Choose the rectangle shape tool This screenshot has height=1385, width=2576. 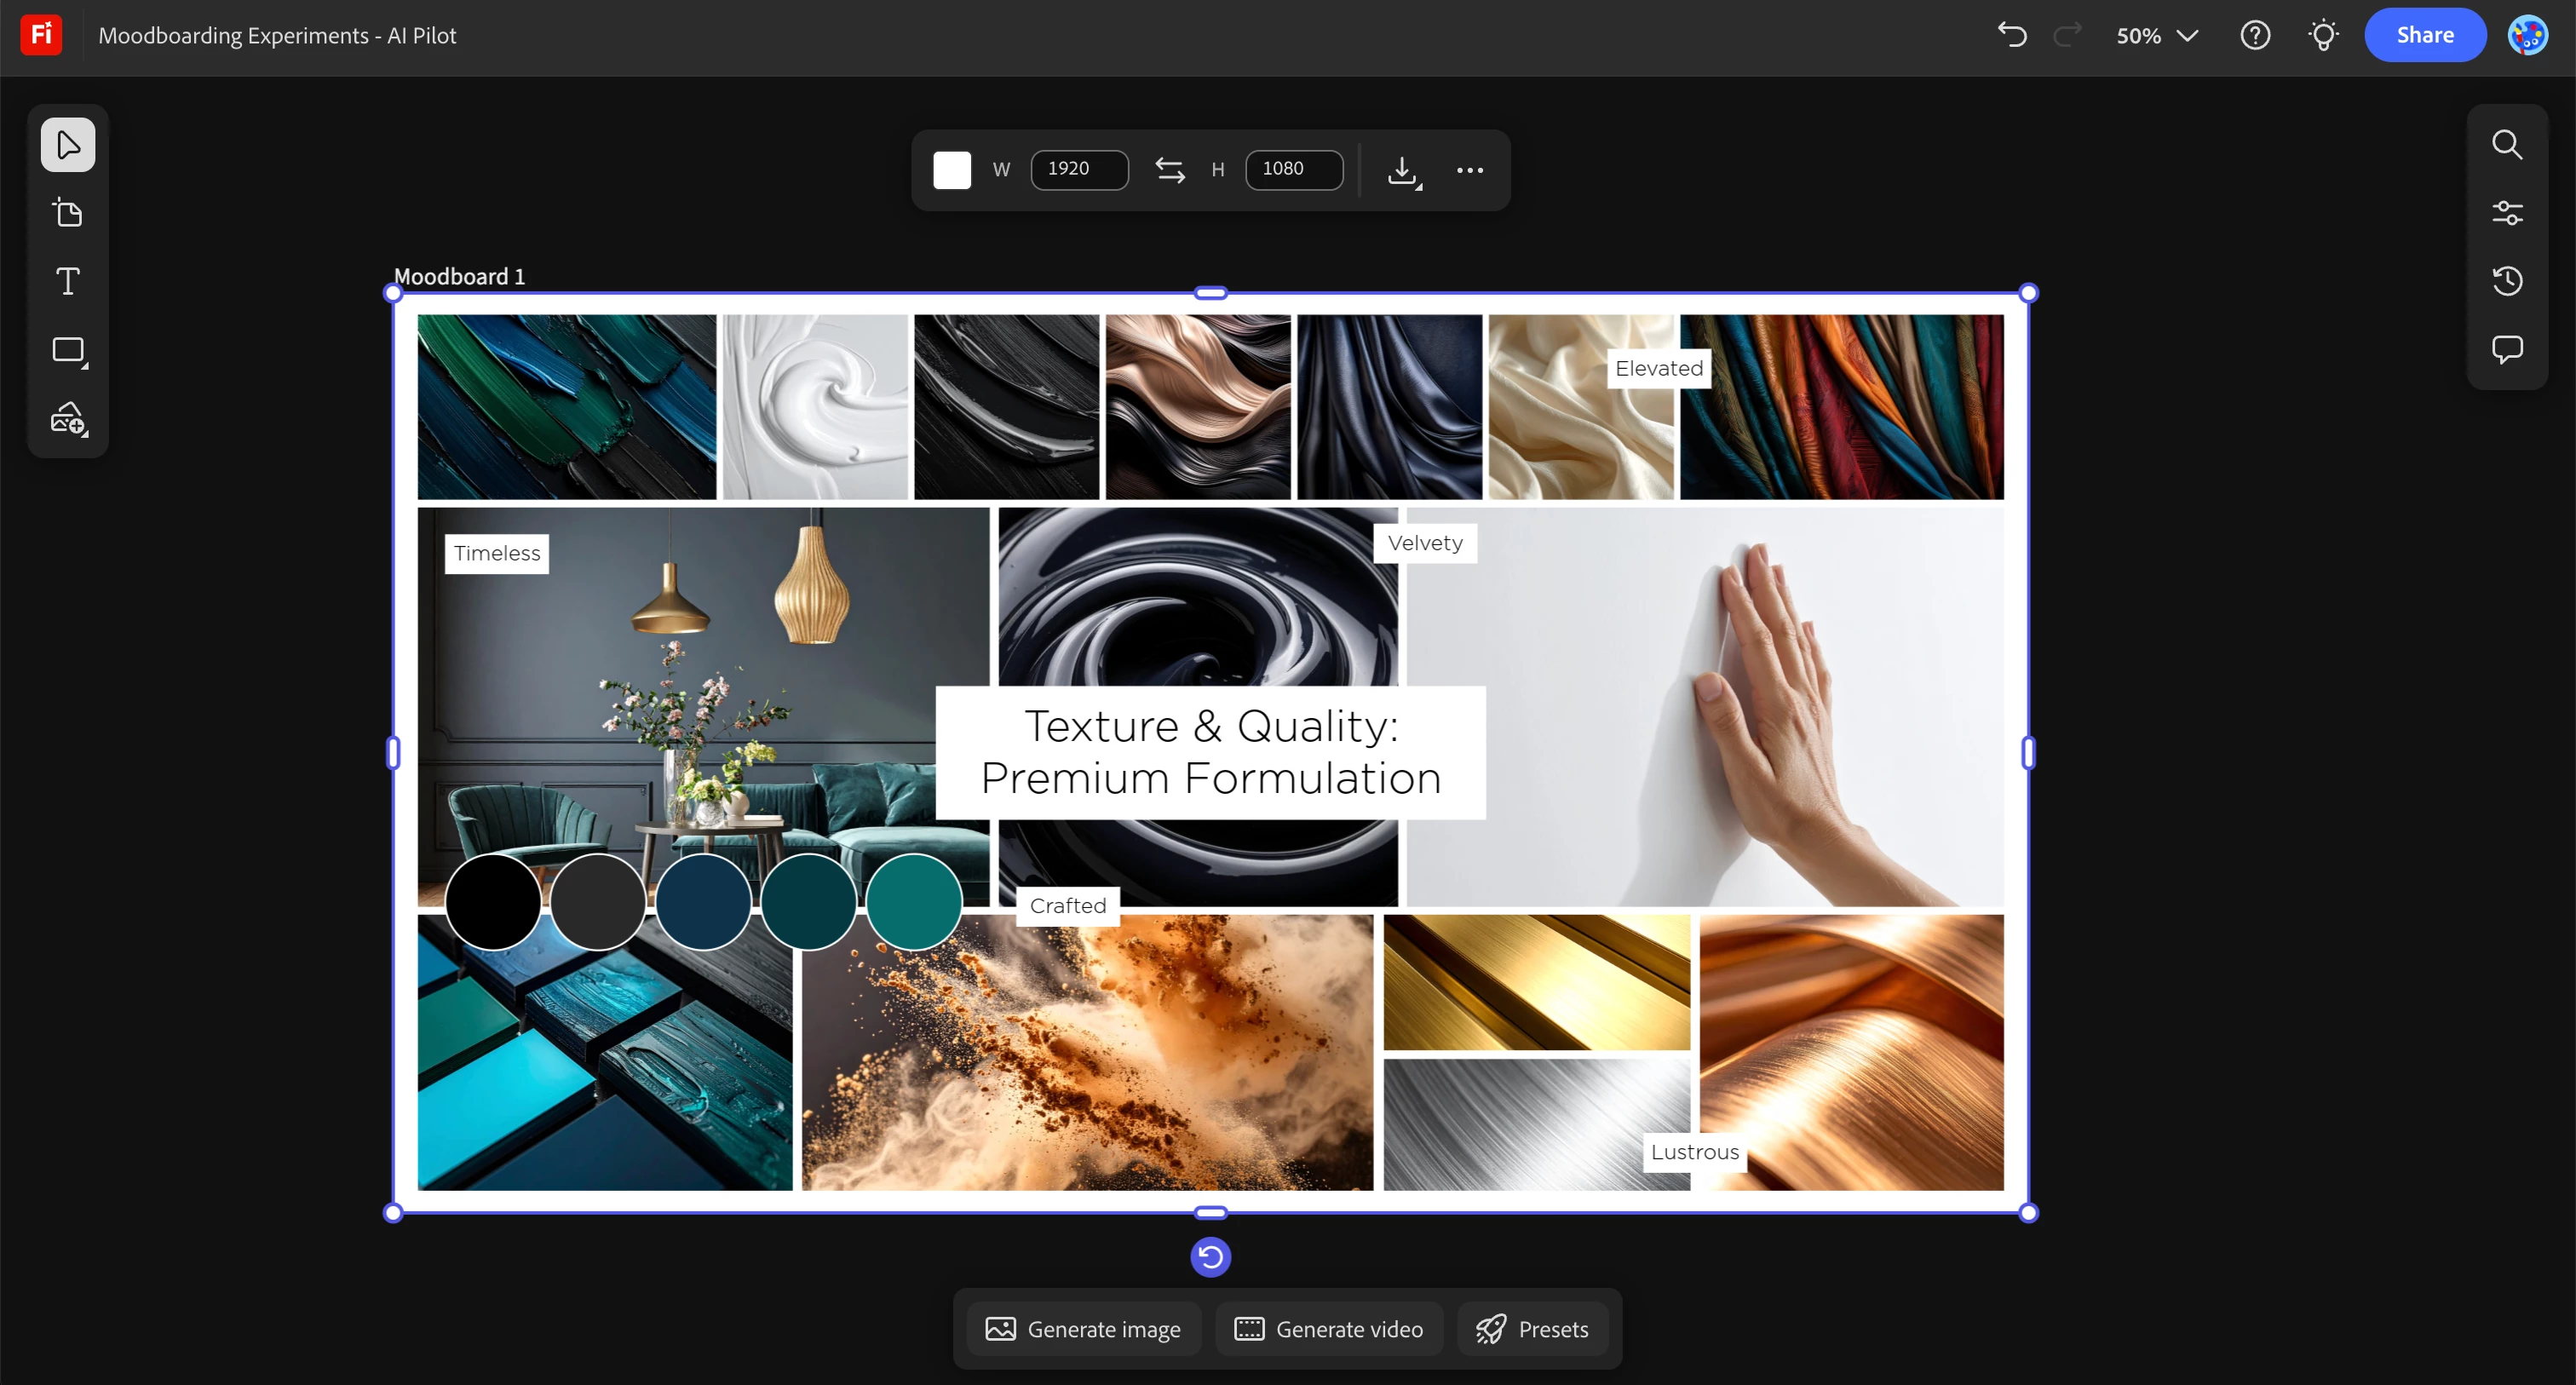point(68,350)
